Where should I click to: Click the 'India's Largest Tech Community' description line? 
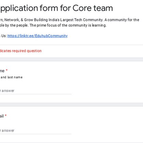[69, 20]
